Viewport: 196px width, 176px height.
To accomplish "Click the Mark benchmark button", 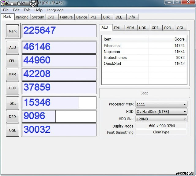I will 13,31.
